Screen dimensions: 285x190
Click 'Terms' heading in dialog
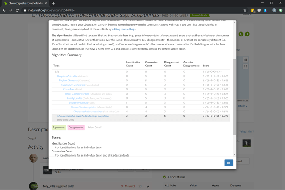(x=56, y=138)
